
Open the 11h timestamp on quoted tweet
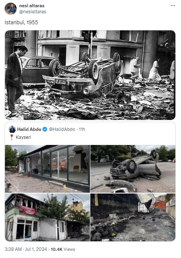pos(82,129)
